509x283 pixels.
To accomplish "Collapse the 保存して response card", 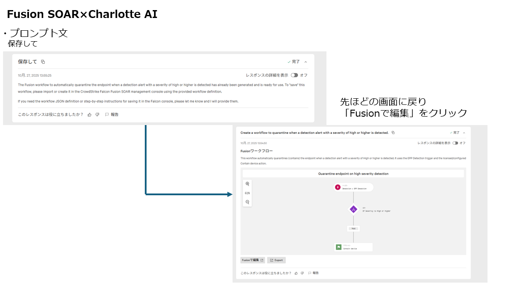I will click(x=306, y=62).
